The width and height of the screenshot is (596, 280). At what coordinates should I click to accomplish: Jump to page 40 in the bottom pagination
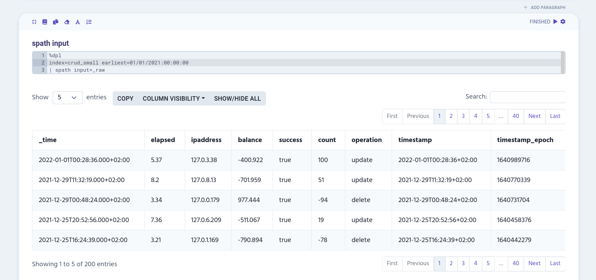point(516,263)
